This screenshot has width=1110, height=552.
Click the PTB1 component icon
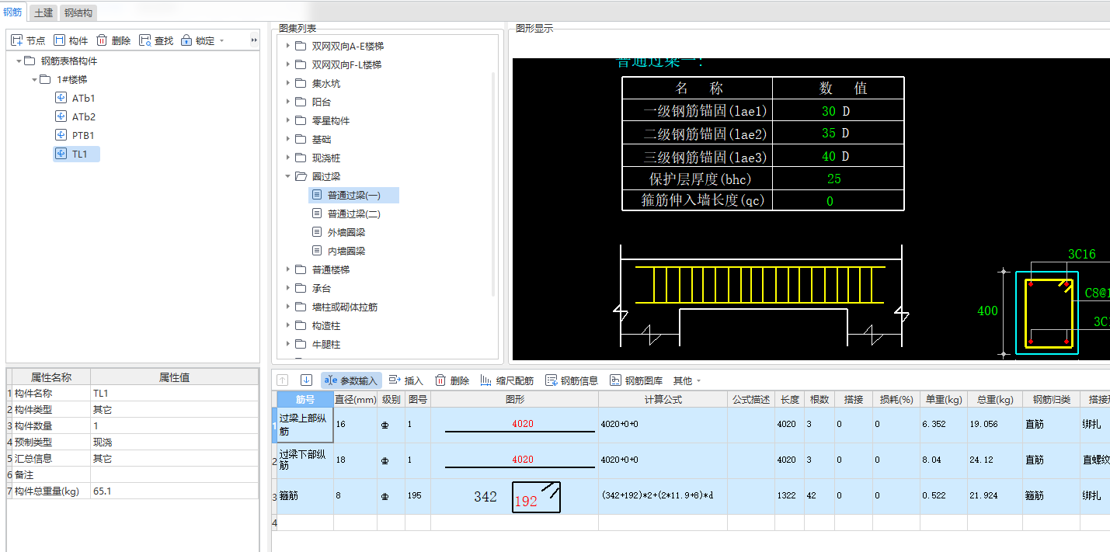[61, 135]
